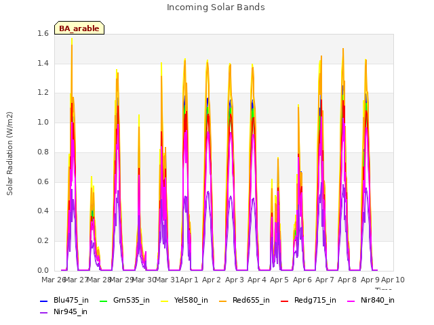The width and height of the screenshot is (434, 325).
Task: Click the 1.0 y-axis tick label
Action: (x=43, y=123)
